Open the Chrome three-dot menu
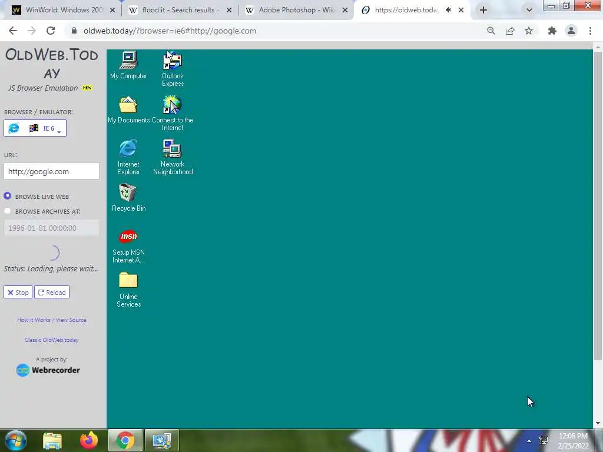The height and width of the screenshot is (452, 603). pos(590,31)
